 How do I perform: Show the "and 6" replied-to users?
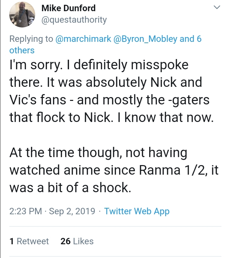[x=191, y=39]
